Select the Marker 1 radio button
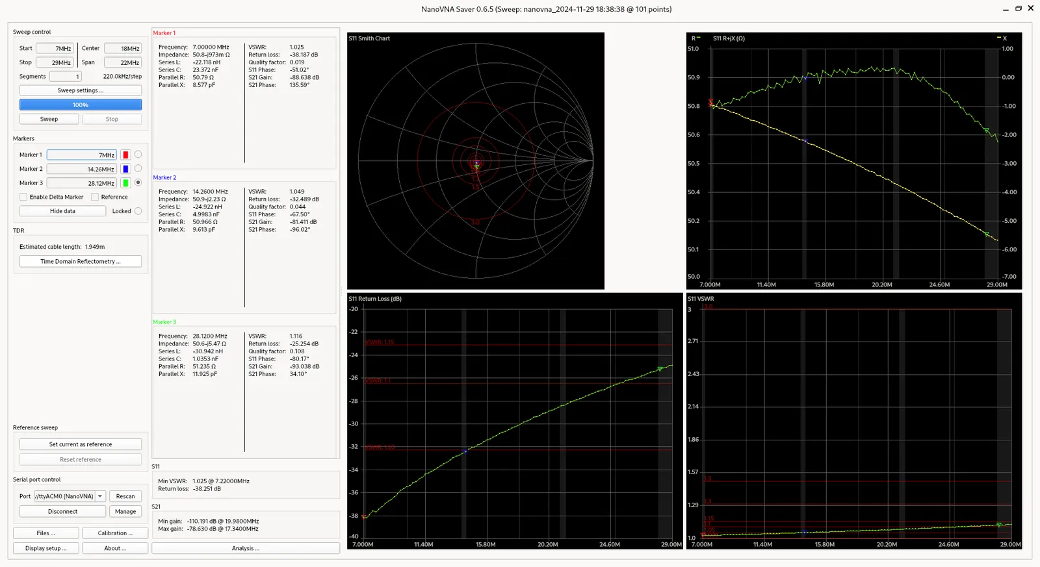This screenshot has height=567, width=1040. pyautogui.click(x=138, y=155)
